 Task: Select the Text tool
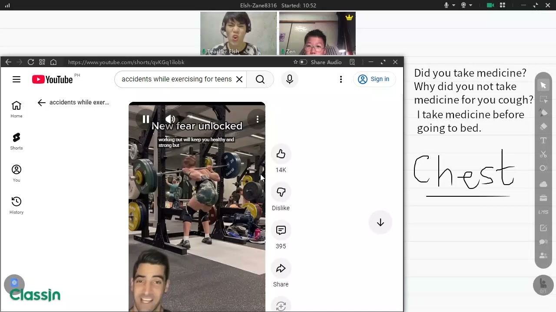(x=543, y=140)
